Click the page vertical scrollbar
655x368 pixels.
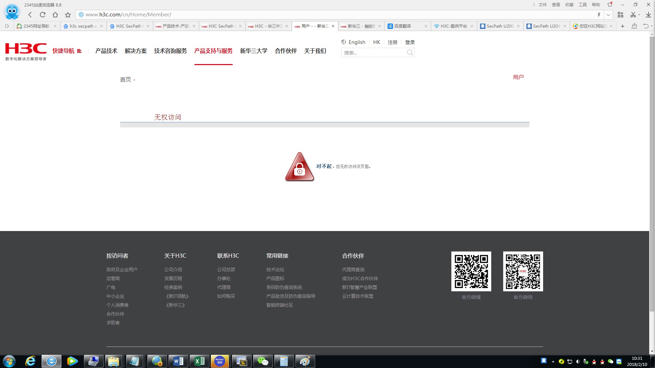pos(652,170)
